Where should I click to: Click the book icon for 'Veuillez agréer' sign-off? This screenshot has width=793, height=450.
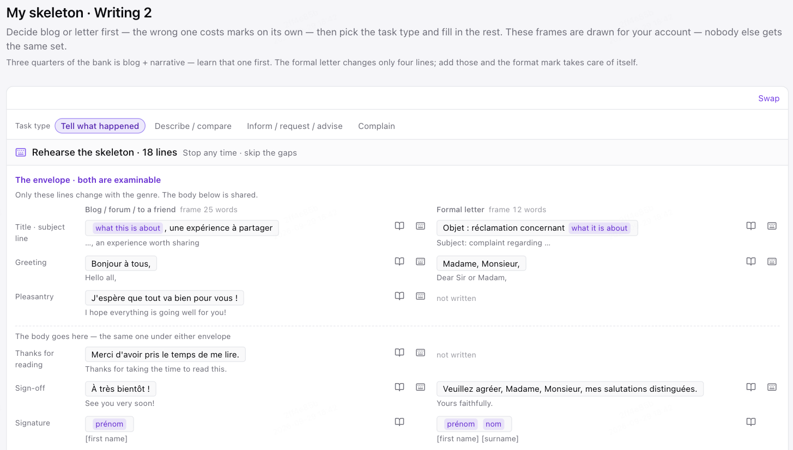(x=751, y=387)
